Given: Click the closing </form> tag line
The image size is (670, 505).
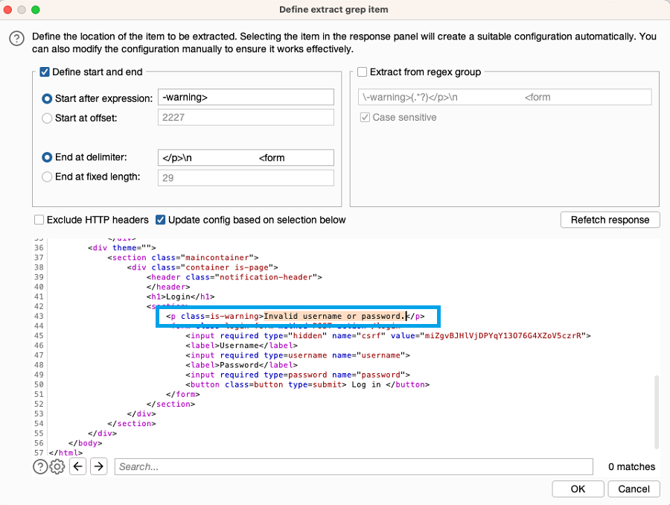Looking at the screenshot, I should coord(183,394).
